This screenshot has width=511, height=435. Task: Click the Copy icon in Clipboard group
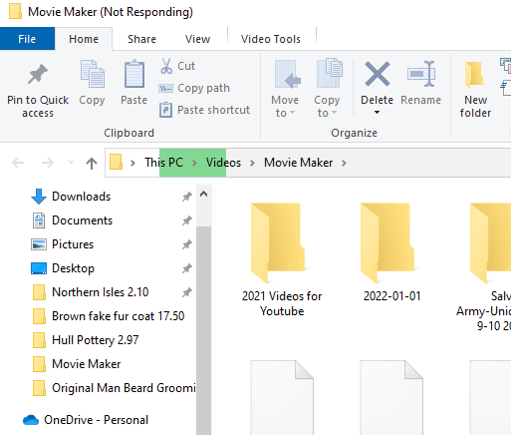point(92,74)
